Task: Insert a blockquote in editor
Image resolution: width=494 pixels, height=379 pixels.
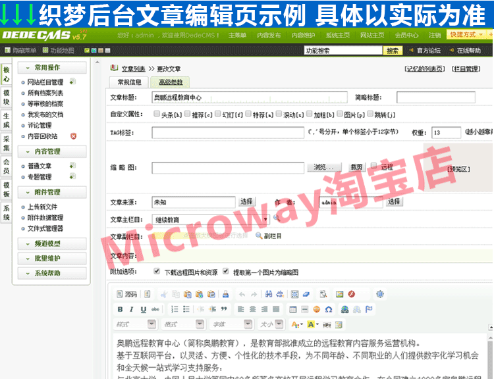Action: coord(224,309)
